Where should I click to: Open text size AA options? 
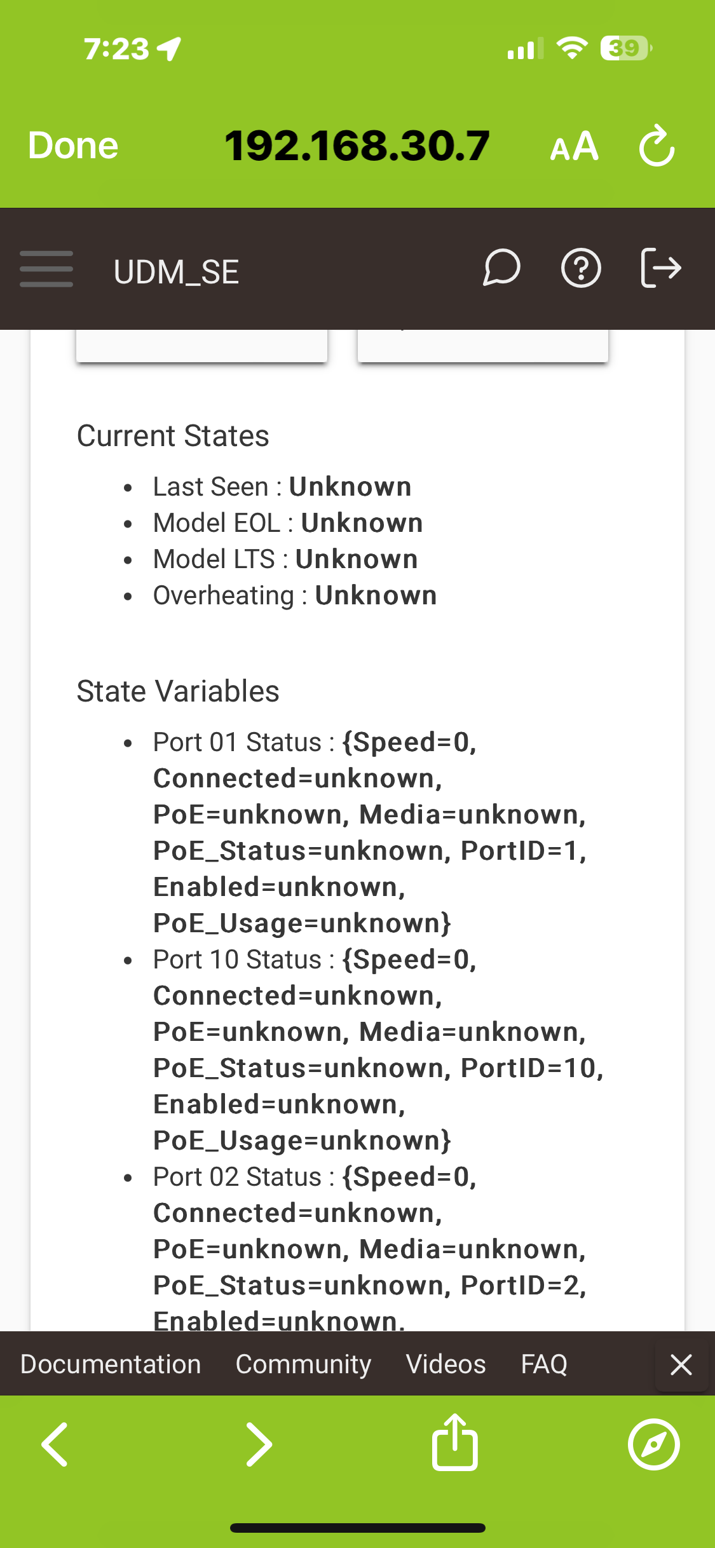pos(575,147)
